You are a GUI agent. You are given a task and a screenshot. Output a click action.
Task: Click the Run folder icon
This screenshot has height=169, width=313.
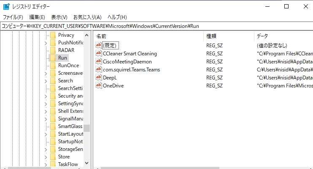point(53,58)
